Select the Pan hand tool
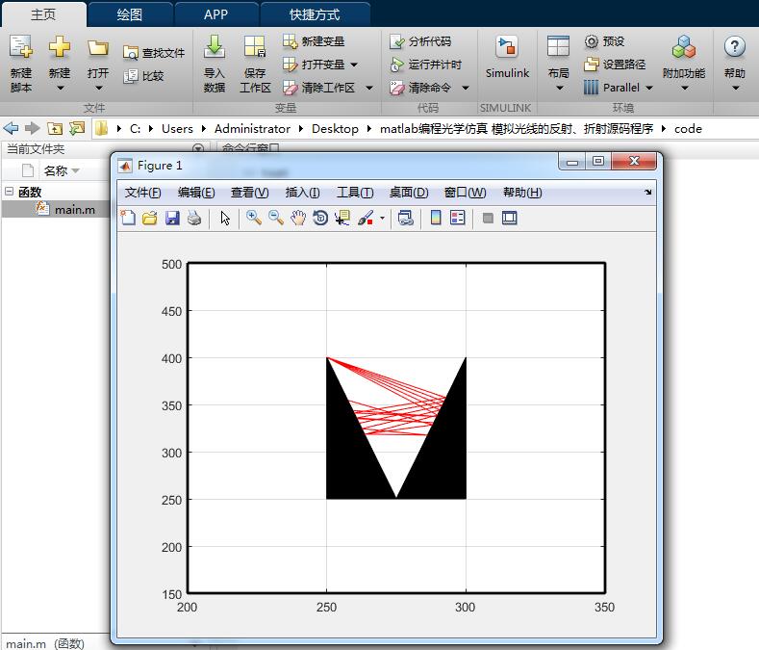 coord(298,218)
